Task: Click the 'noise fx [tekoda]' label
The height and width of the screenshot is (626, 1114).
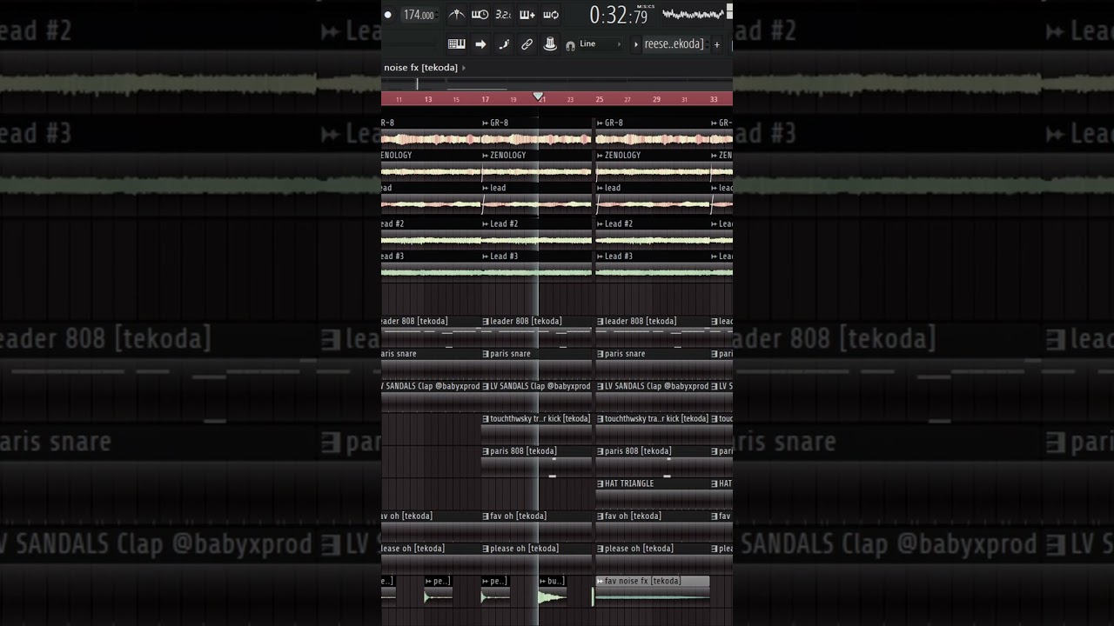Action: (x=420, y=68)
